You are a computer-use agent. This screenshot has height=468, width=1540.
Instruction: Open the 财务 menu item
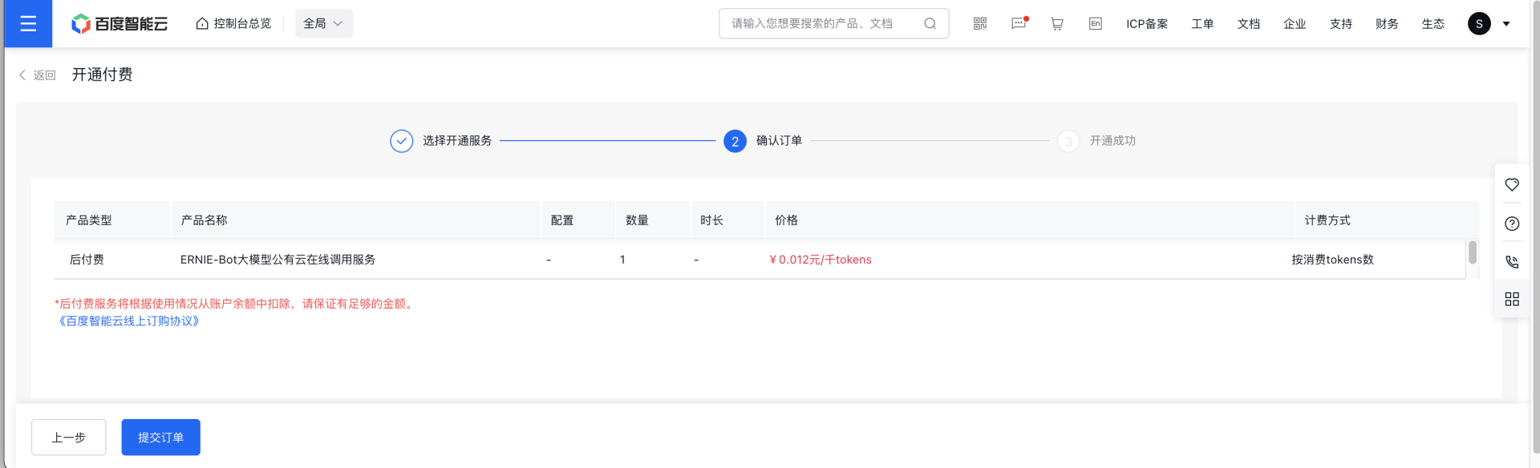click(x=1387, y=24)
